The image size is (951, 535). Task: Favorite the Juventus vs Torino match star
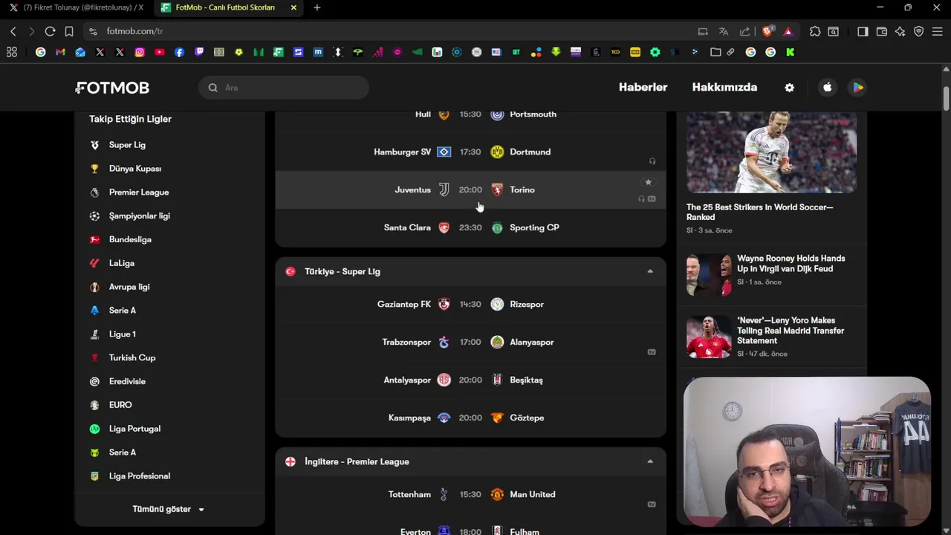tap(648, 182)
